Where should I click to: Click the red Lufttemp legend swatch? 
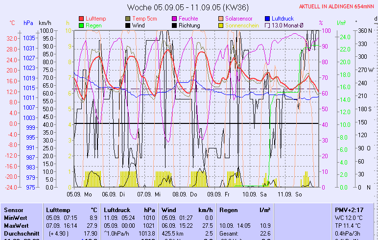[x=81, y=18]
